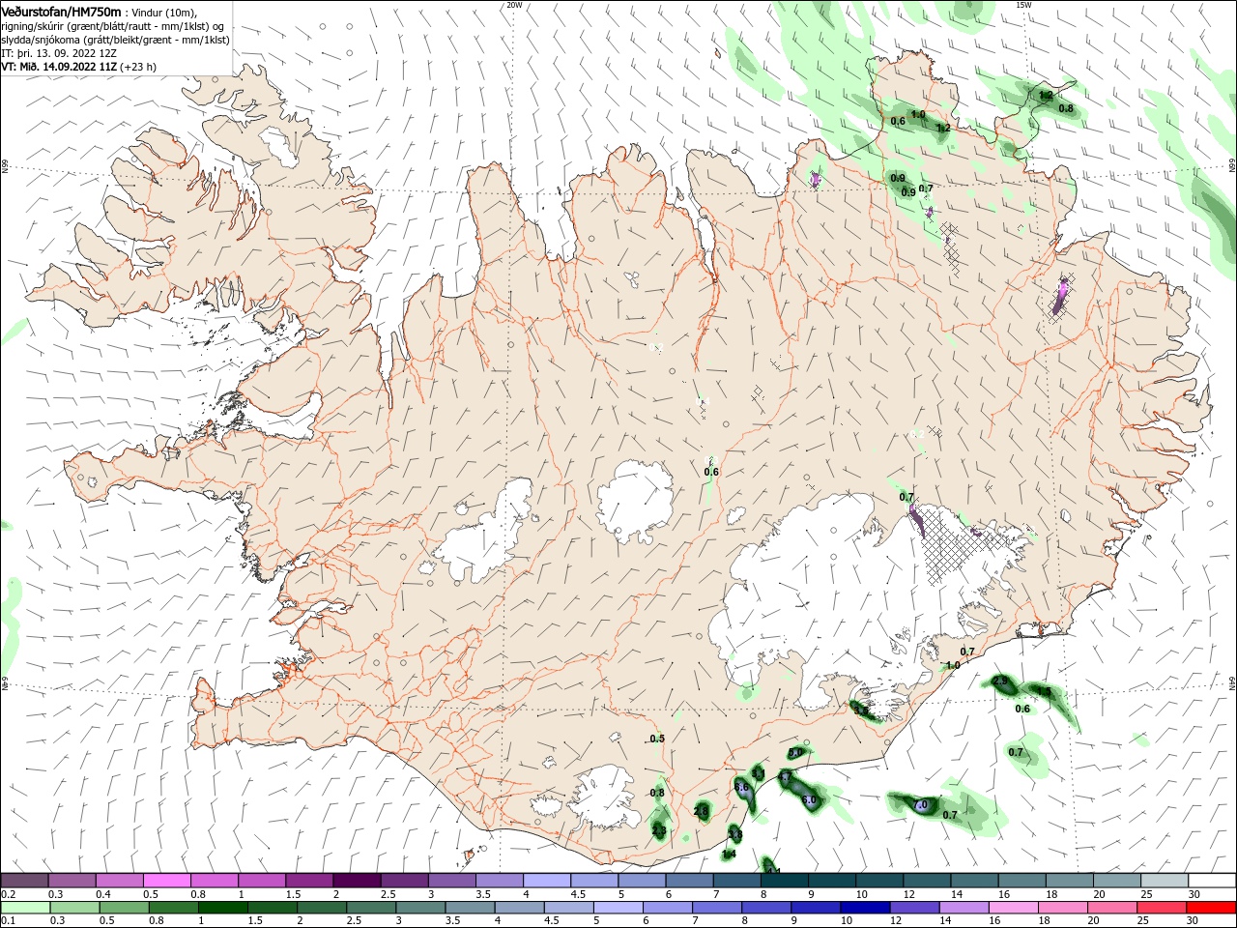Click the white swatch after 30 in top legend row

(x=1213, y=881)
